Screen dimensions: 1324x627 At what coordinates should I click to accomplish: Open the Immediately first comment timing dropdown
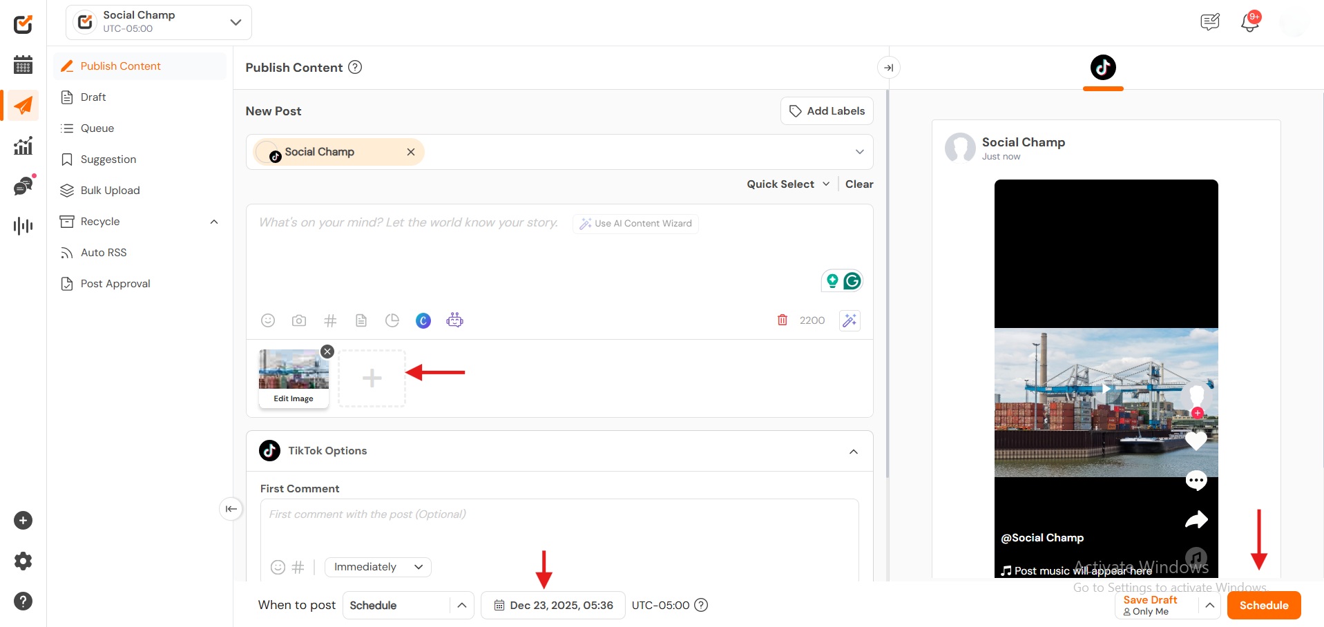point(378,567)
